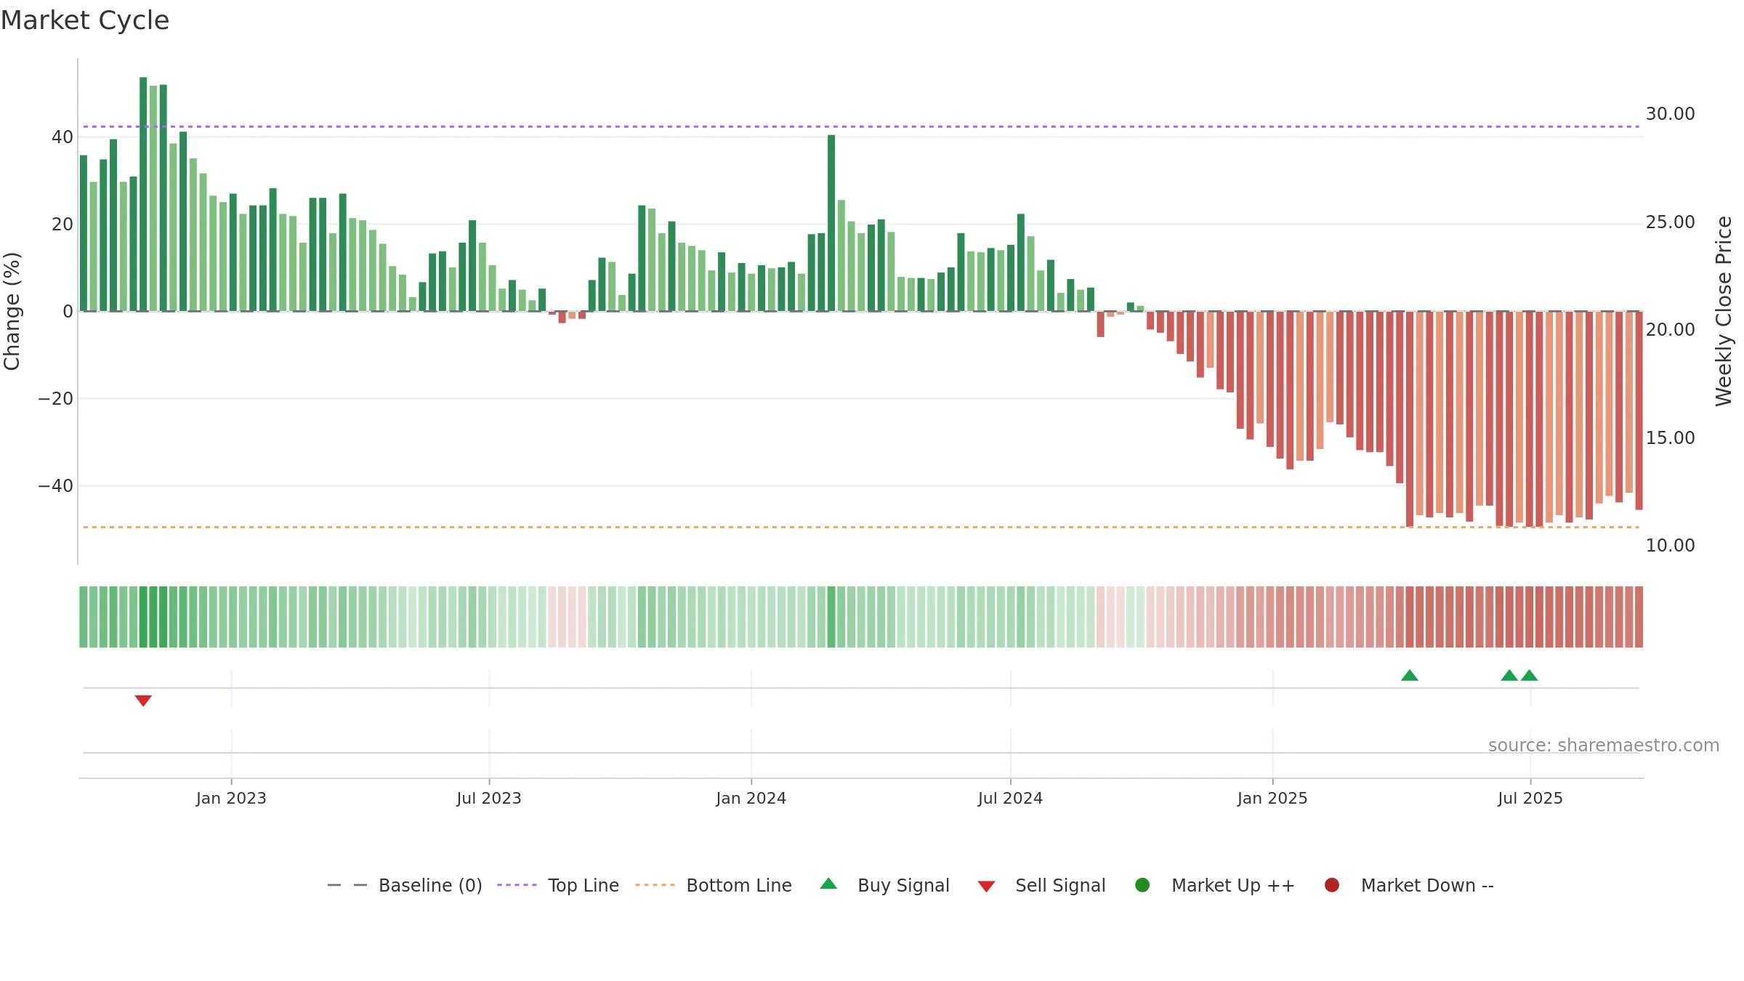Click the Buy Signal legend triangle icon
Viewport: 1744px width, 981px height.
[x=828, y=884]
